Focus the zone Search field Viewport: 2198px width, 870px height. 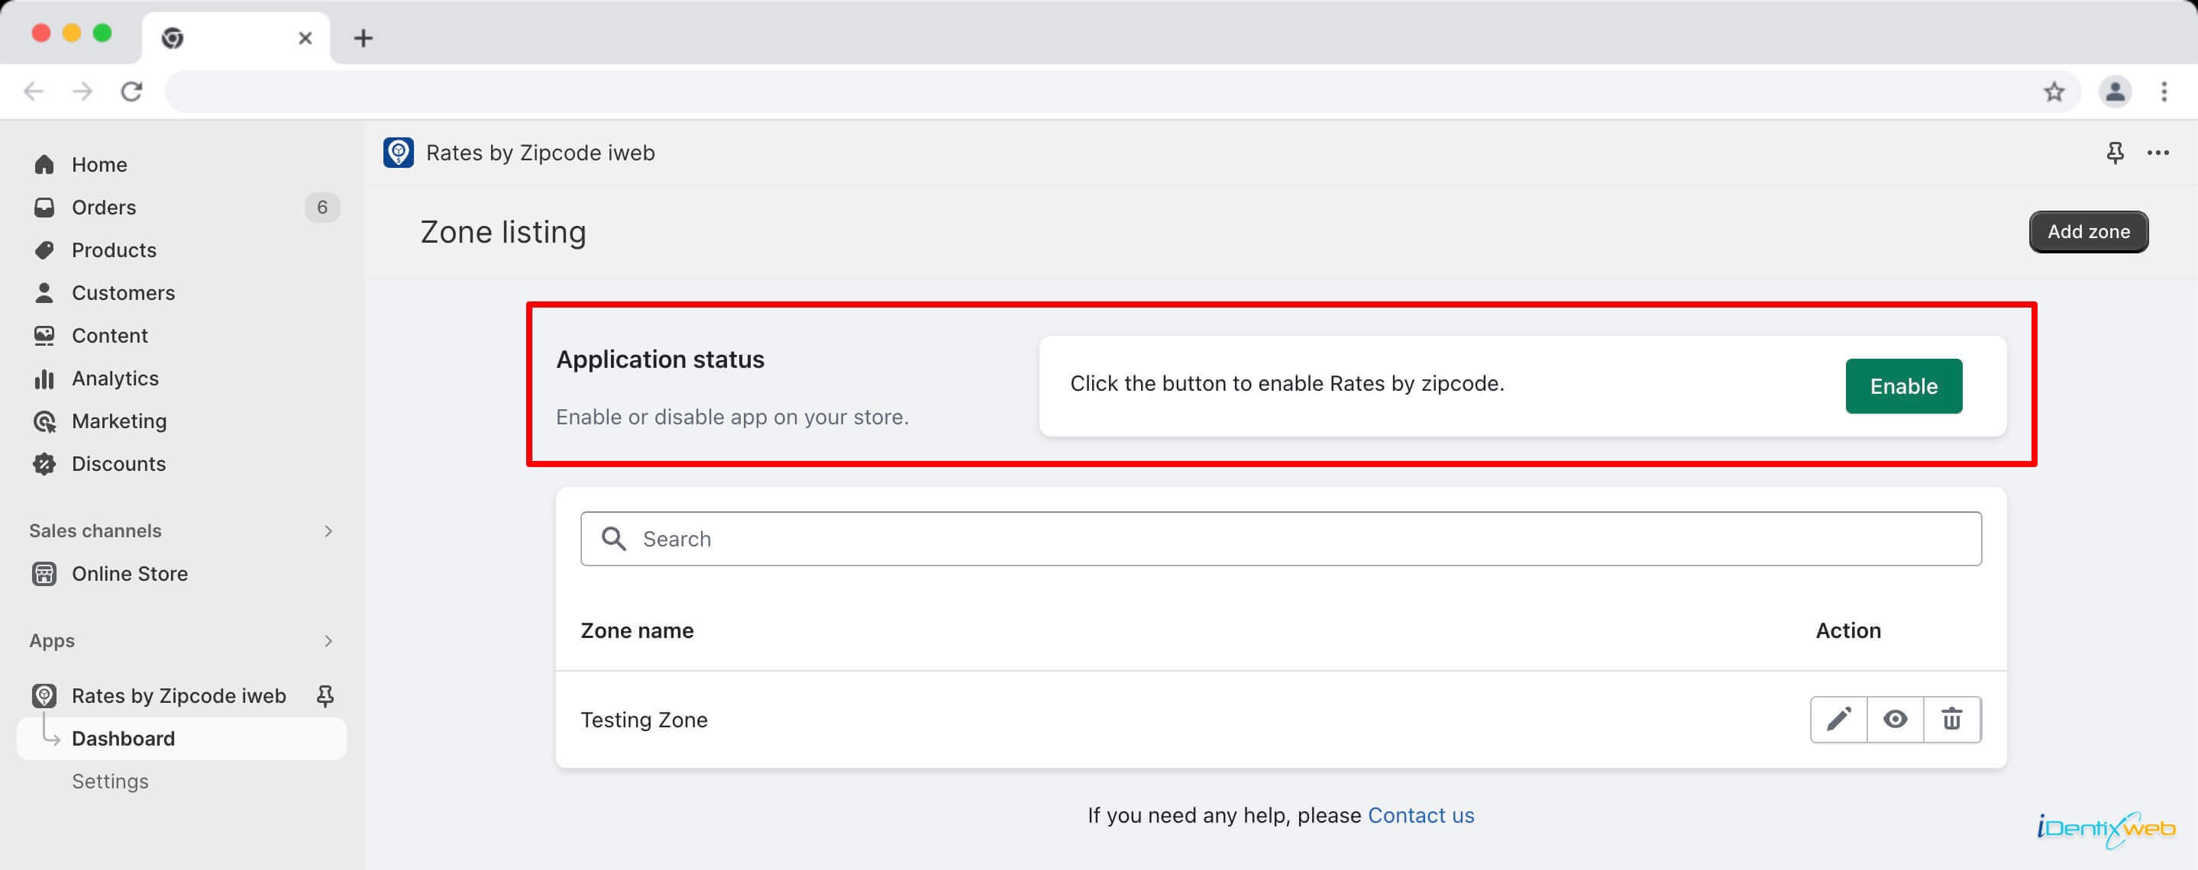pyautogui.click(x=1281, y=538)
